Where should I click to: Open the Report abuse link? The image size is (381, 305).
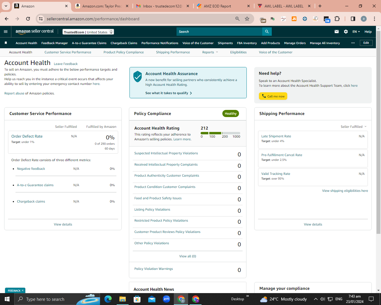coord(14,93)
